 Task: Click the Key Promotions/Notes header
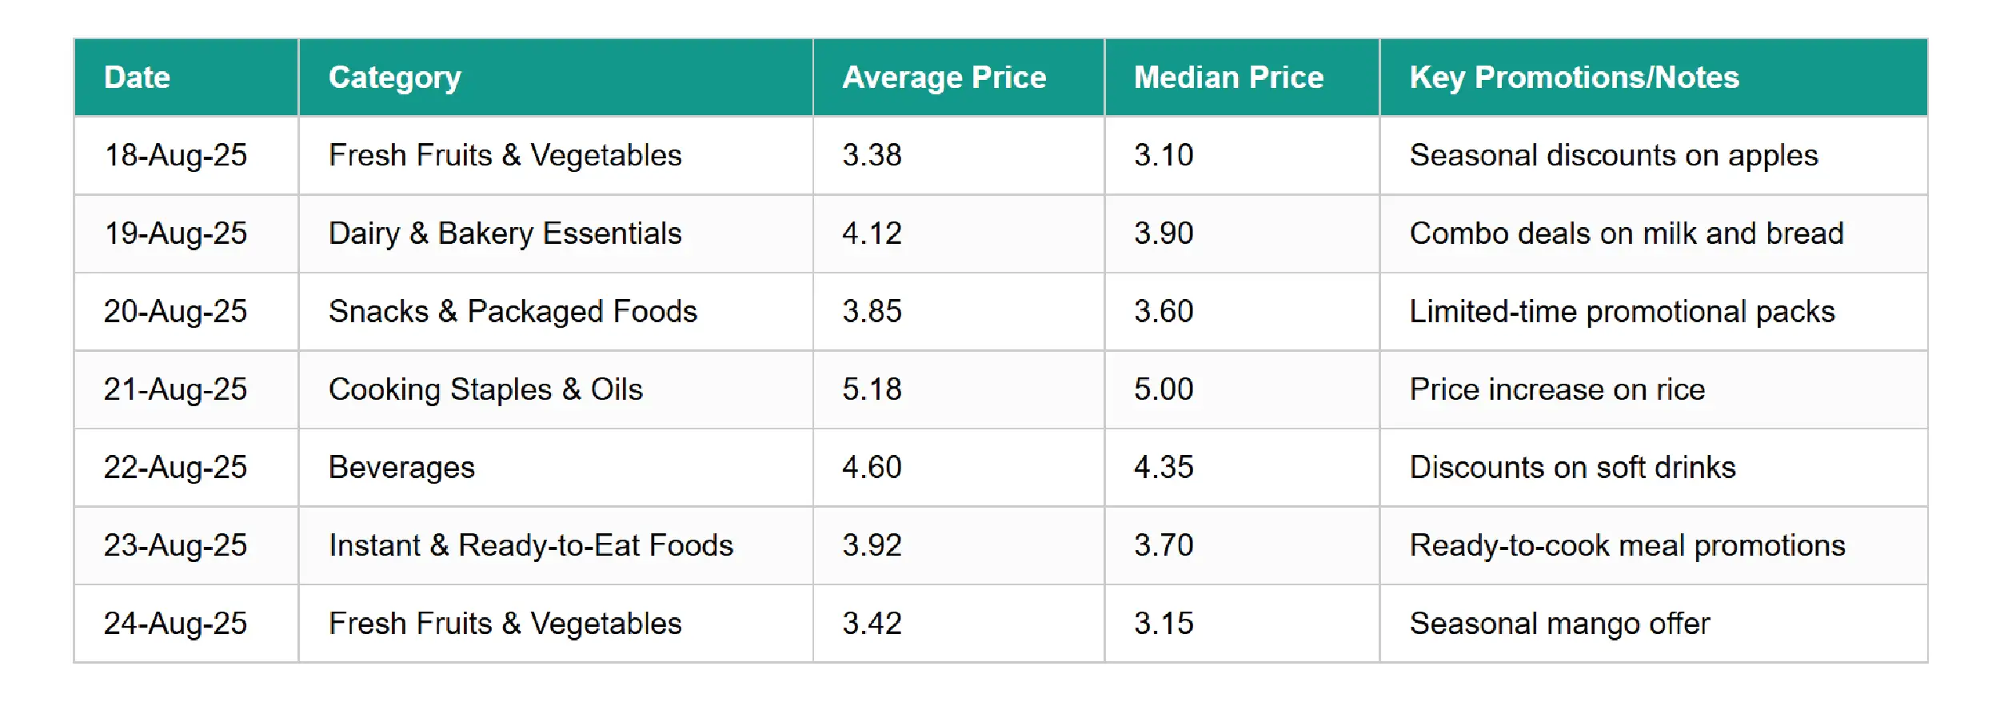tap(1574, 78)
